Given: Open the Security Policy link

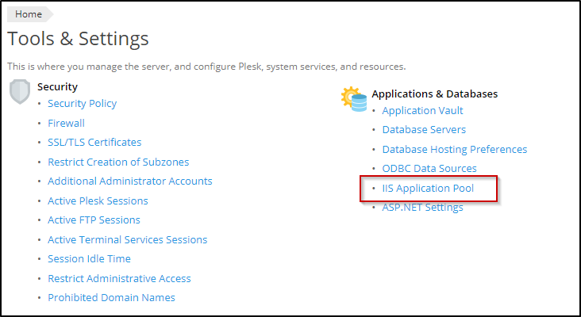Looking at the screenshot, I should pyautogui.click(x=82, y=104).
